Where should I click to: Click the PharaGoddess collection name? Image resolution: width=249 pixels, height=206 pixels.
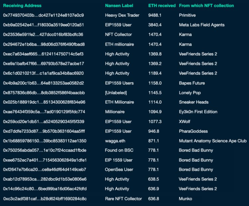tap(193, 131)
